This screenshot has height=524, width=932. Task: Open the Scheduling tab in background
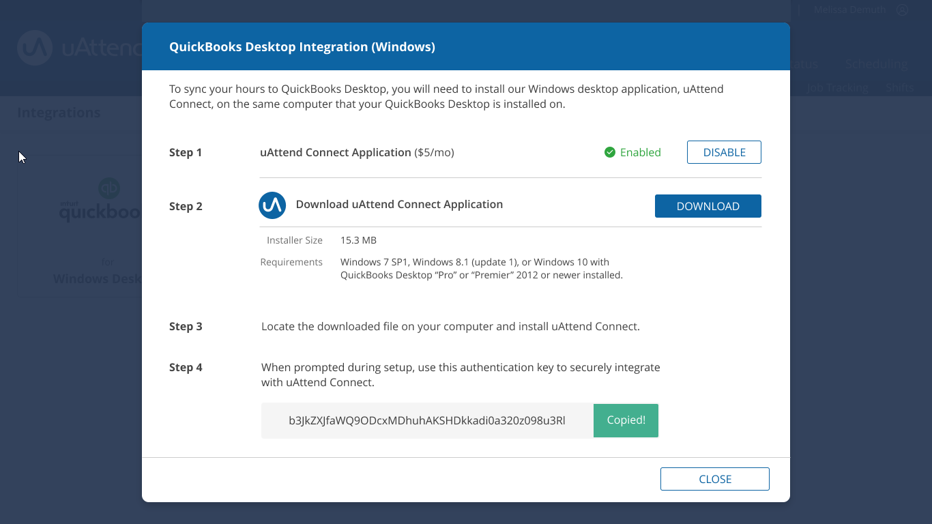point(876,64)
